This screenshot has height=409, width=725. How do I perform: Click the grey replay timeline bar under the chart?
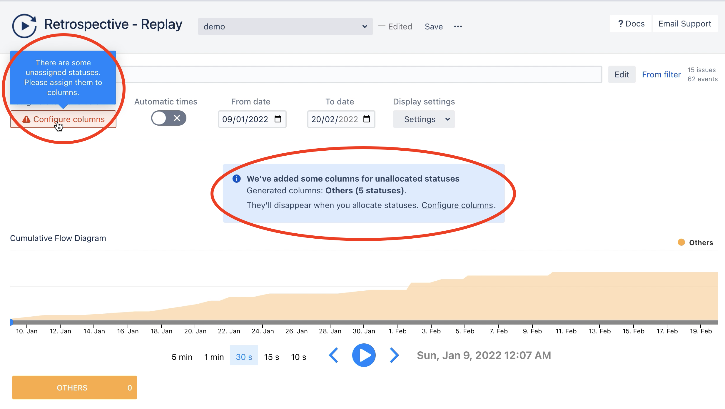(x=365, y=322)
